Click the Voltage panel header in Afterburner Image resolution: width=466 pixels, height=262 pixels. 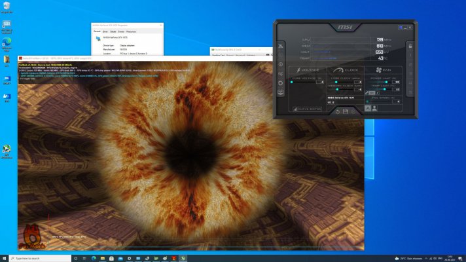point(308,70)
